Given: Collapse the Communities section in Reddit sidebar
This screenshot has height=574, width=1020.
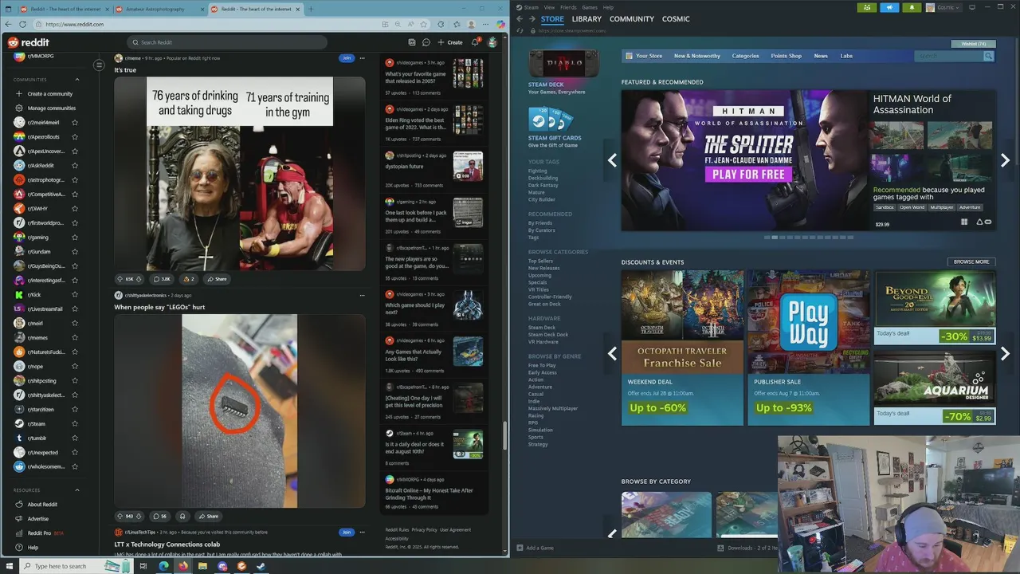Looking at the screenshot, I should (77, 79).
